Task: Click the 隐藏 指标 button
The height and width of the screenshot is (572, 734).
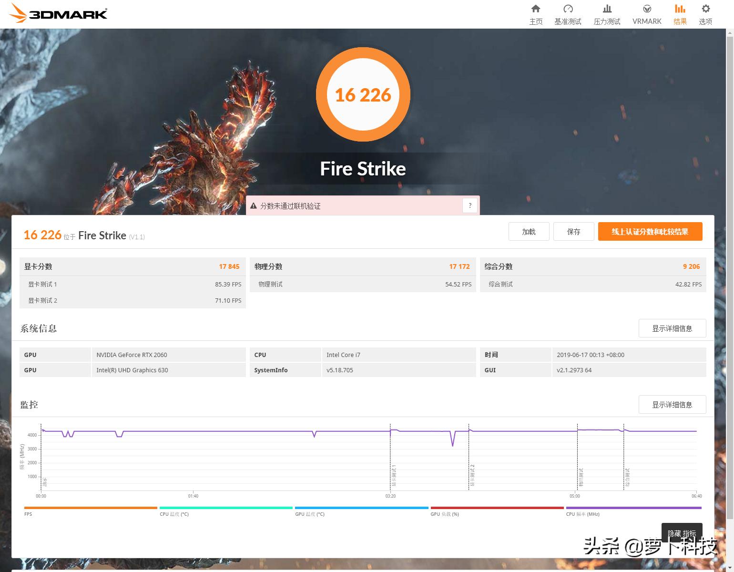Action: coord(682,533)
